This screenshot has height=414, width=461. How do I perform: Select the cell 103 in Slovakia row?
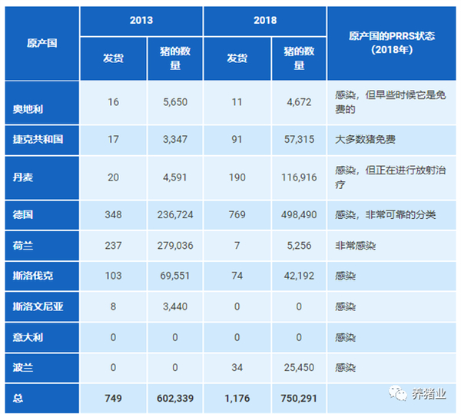pyautogui.click(x=113, y=276)
